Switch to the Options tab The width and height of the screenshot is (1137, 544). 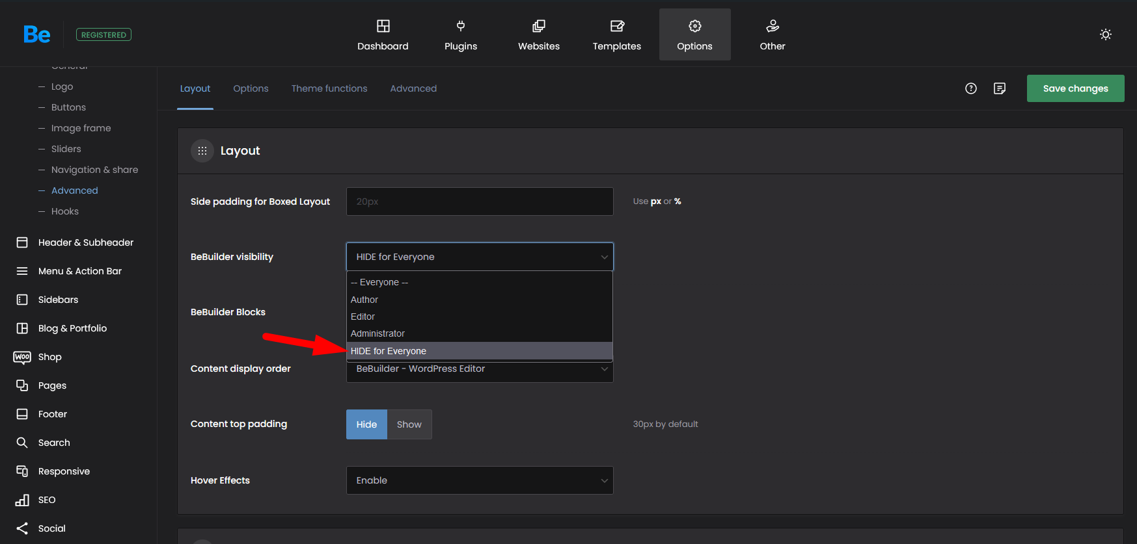tap(251, 88)
